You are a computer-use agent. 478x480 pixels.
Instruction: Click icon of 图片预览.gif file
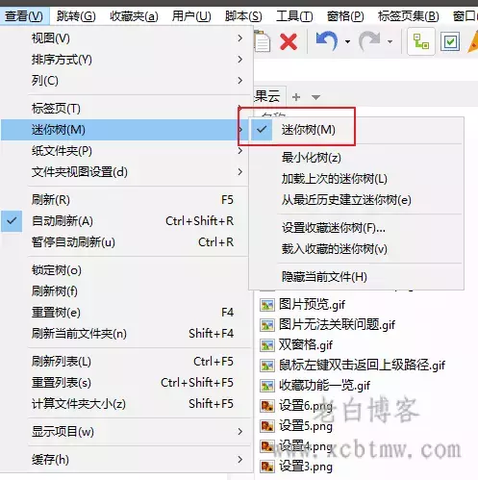pos(267,305)
